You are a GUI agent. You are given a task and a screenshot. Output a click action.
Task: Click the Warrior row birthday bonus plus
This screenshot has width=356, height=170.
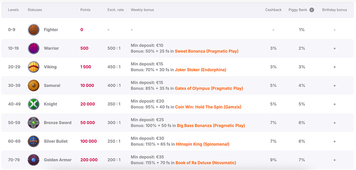[x=335, y=48]
